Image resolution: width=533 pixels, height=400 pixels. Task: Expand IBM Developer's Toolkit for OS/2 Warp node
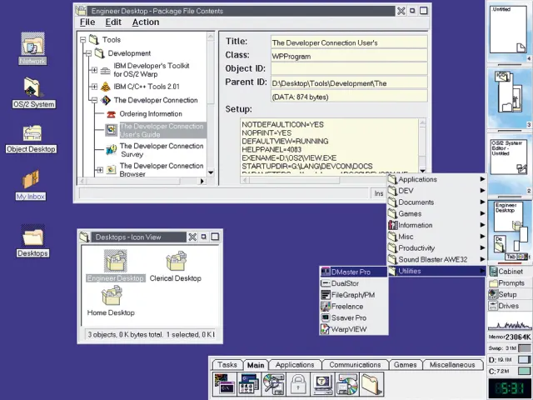point(94,70)
